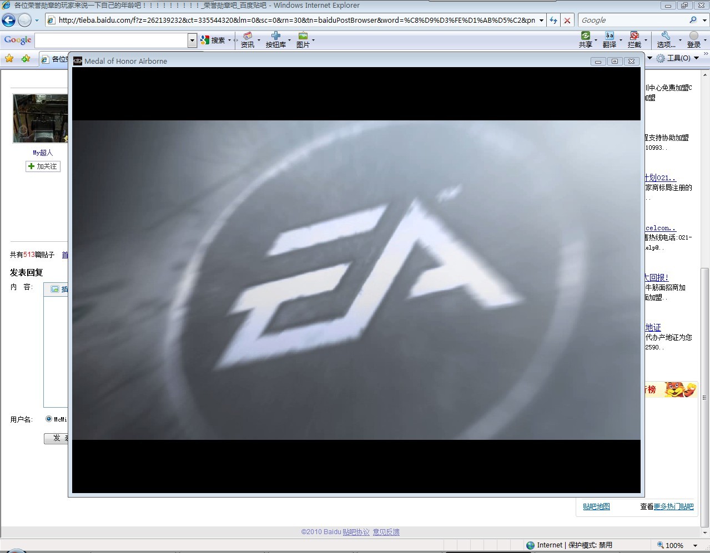
Task: Click the 拦截 popup blocker icon
Action: click(x=634, y=40)
